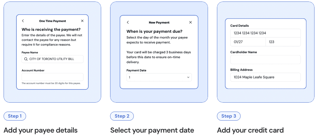Viewport: 316px width, 138px height.
Task: Close the New Payment dialog
Action: (x=191, y=22)
